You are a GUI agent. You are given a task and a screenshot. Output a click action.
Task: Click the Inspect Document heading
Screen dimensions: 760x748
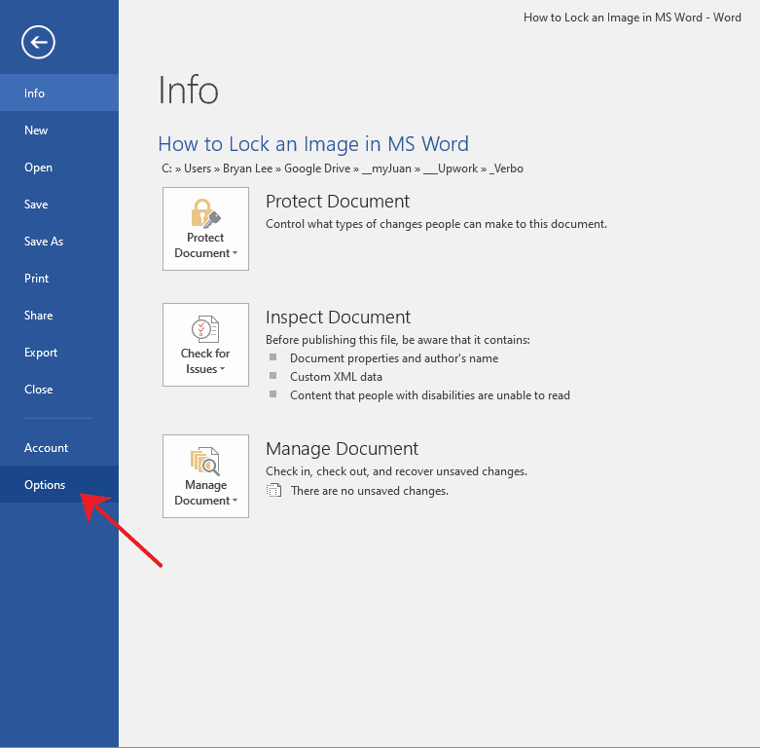tap(338, 318)
